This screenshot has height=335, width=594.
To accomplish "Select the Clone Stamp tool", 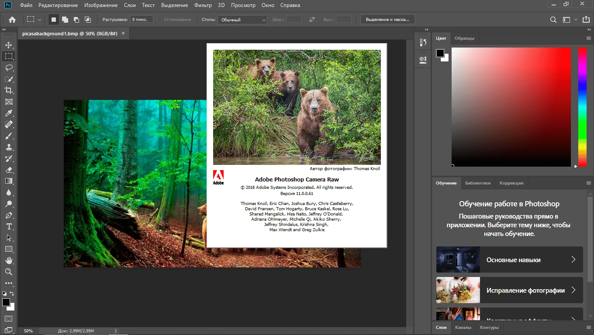I will (8, 147).
